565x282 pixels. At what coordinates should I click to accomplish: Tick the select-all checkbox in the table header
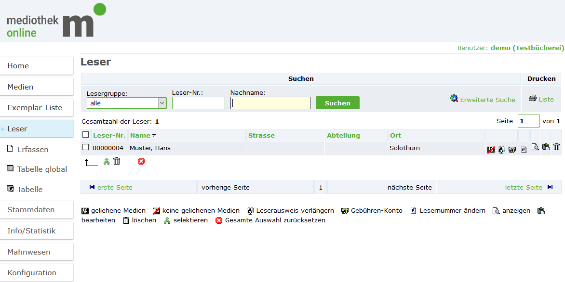tap(85, 135)
